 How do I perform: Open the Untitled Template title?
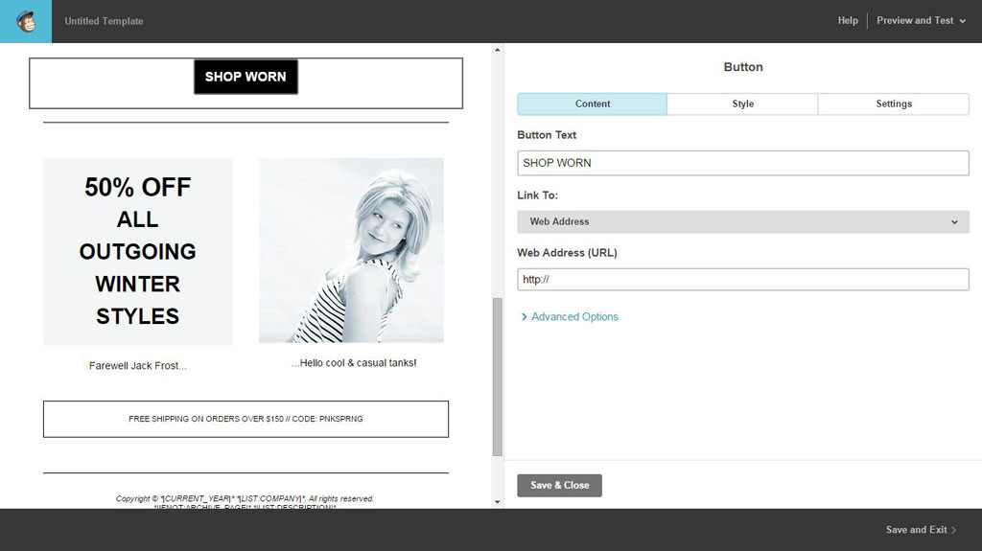point(104,21)
